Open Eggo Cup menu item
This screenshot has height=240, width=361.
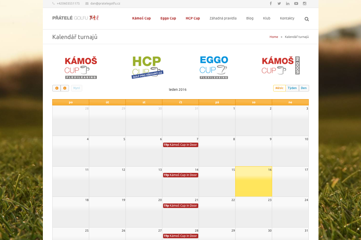tap(168, 18)
